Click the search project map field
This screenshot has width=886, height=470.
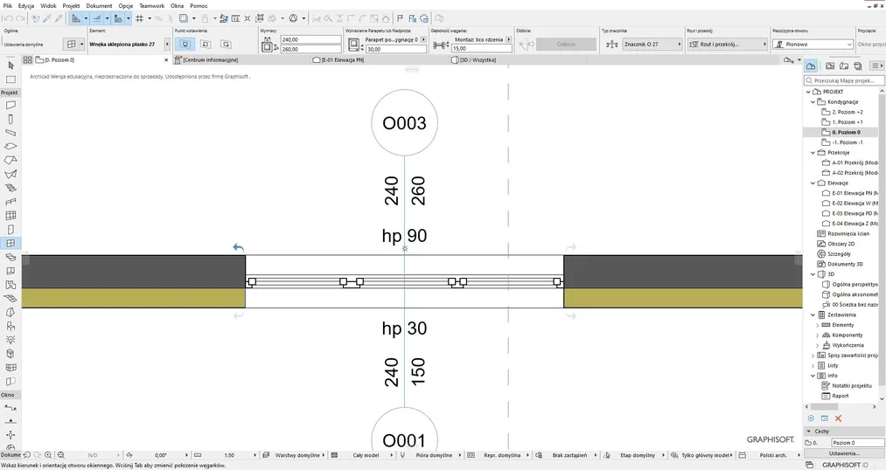[844, 80]
